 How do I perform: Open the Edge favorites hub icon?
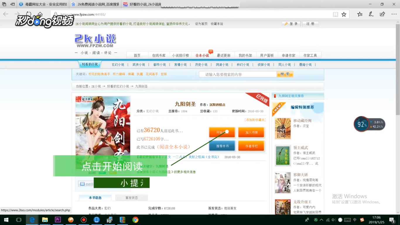(360, 14)
